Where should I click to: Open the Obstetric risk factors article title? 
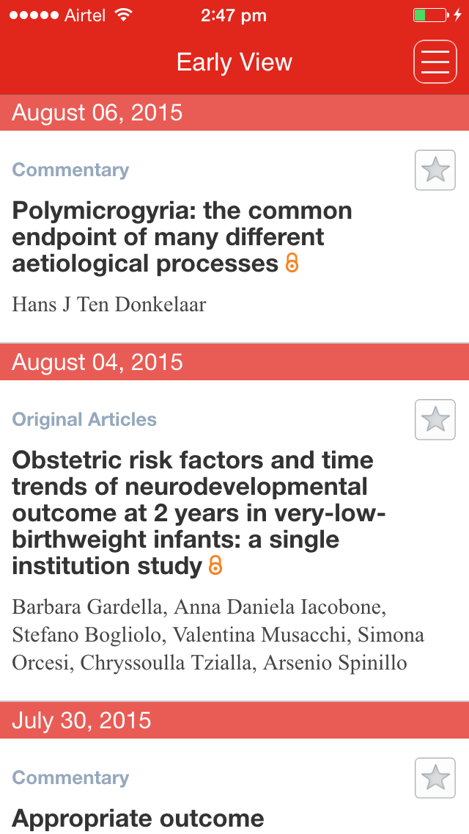198,513
